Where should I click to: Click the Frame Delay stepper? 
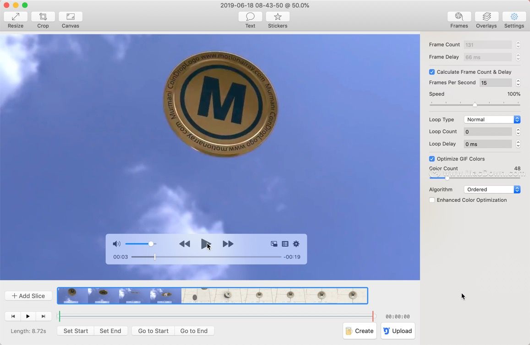[x=518, y=57]
